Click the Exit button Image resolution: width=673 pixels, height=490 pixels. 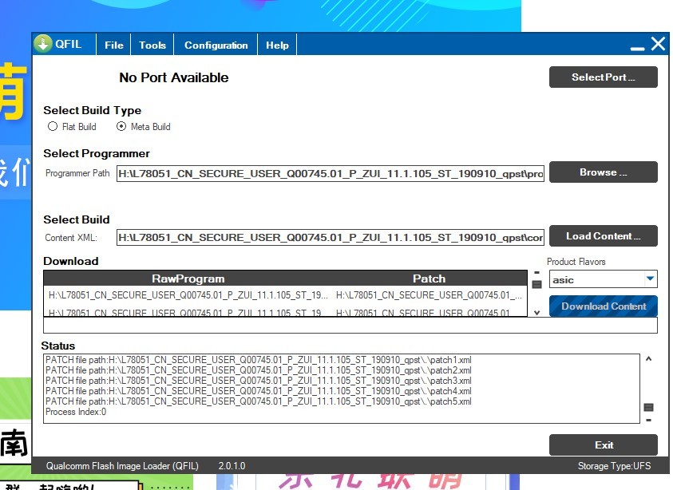point(603,445)
